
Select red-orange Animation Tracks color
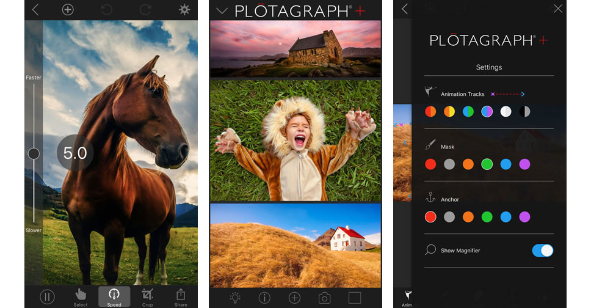[430, 111]
